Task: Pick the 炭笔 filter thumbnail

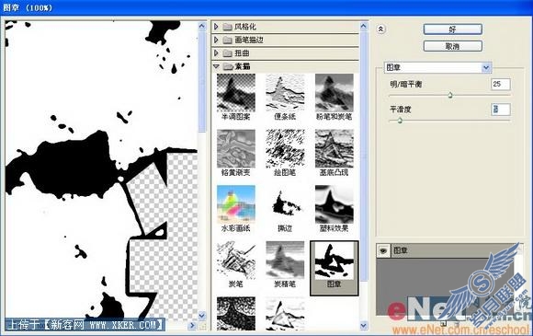Action: tap(236, 261)
